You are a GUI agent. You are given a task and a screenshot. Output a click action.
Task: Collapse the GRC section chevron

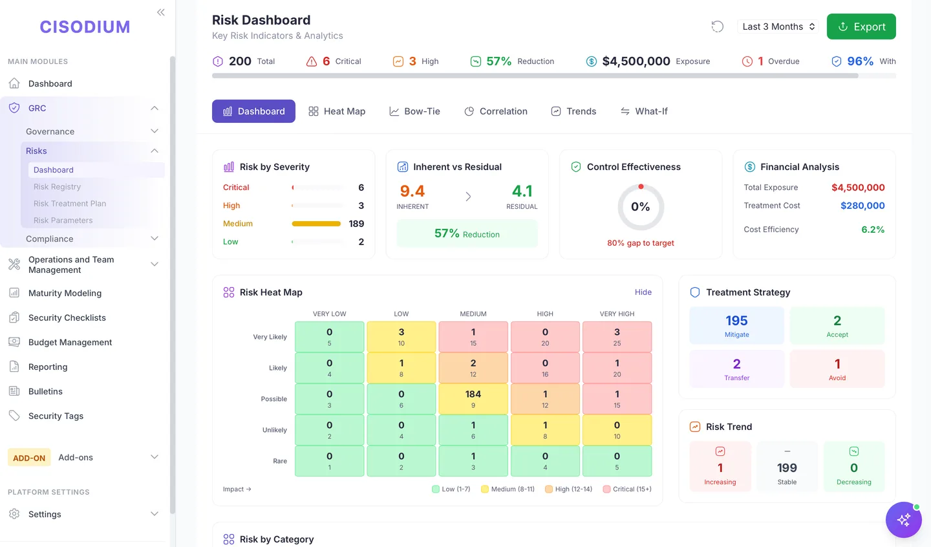tap(155, 108)
